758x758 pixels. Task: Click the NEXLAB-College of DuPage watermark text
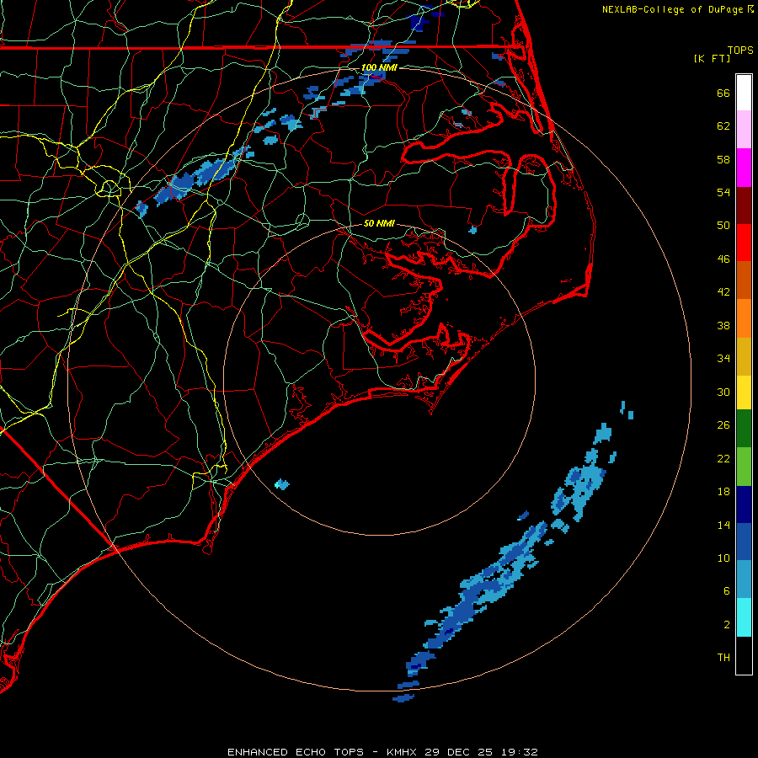[678, 9]
